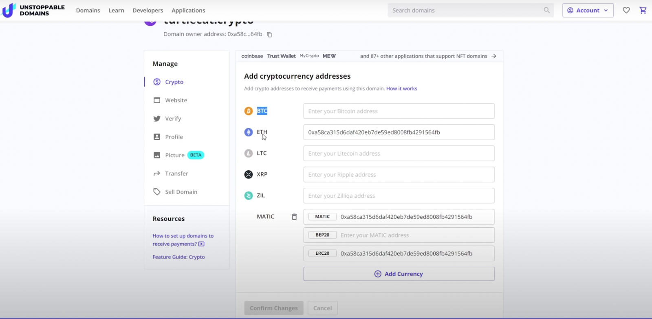Open the wishlist heart icon

tap(626, 10)
